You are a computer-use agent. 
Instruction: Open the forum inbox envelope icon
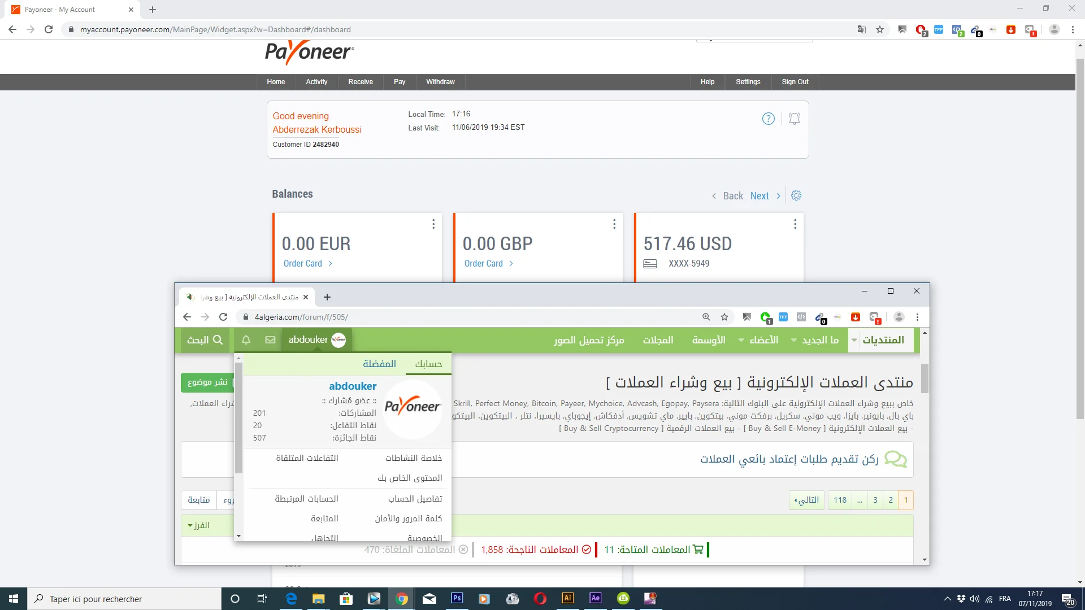[x=270, y=340]
